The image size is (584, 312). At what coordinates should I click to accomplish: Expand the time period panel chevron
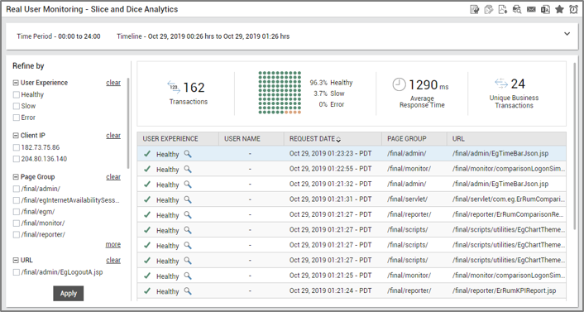coord(567,34)
